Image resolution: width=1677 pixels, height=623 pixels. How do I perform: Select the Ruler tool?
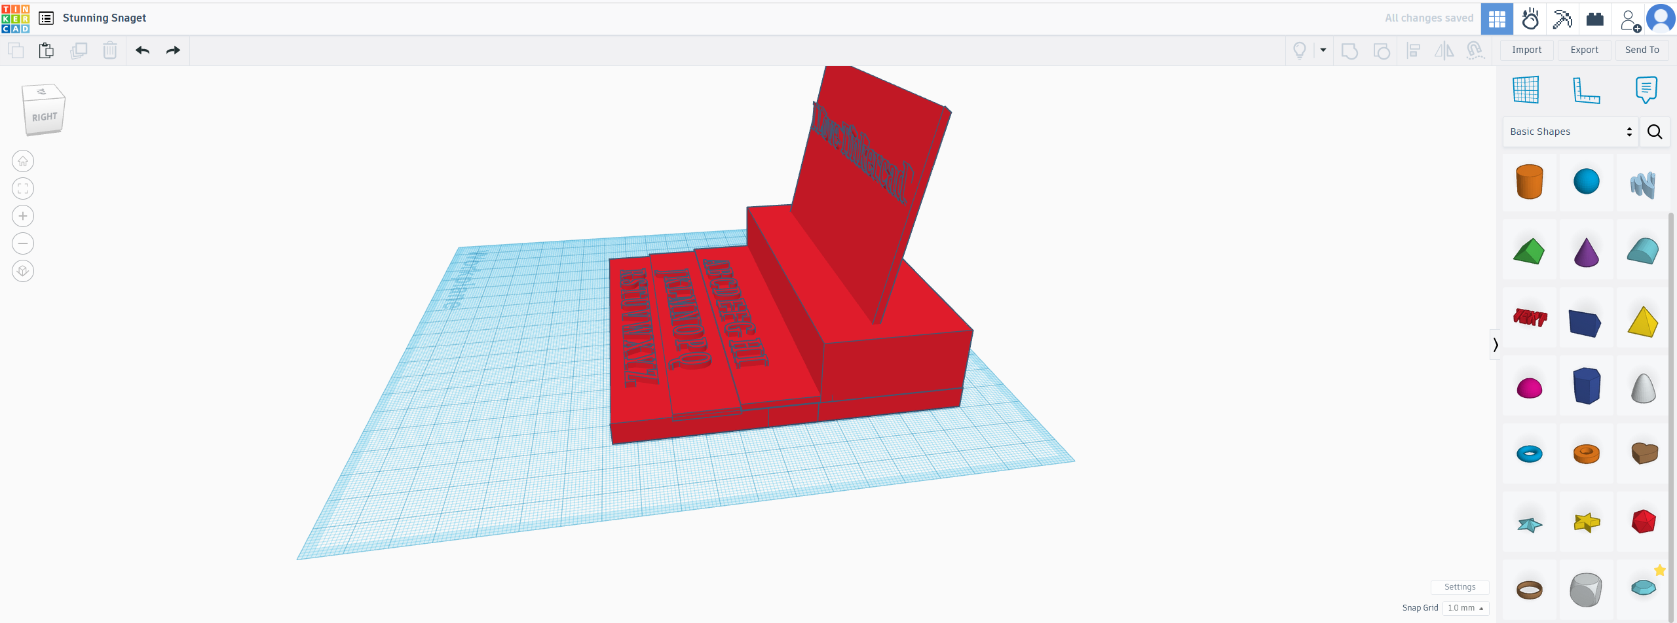[x=1587, y=90]
